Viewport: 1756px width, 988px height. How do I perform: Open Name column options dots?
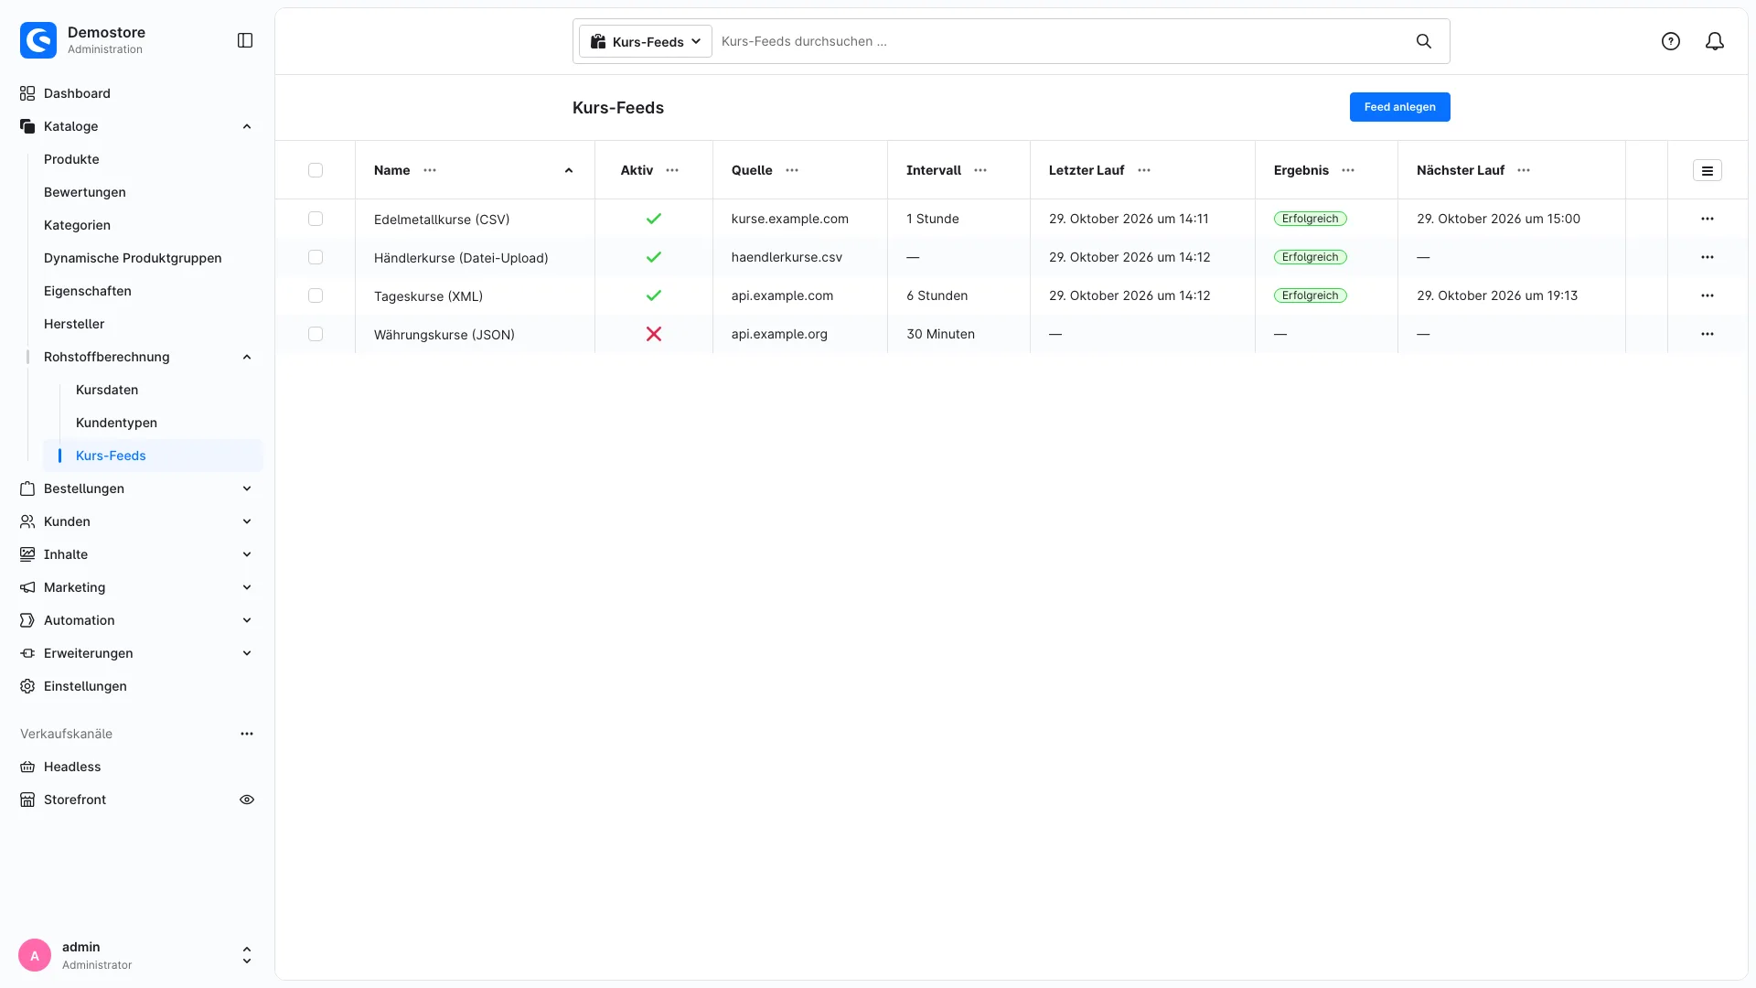(x=430, y=170)
